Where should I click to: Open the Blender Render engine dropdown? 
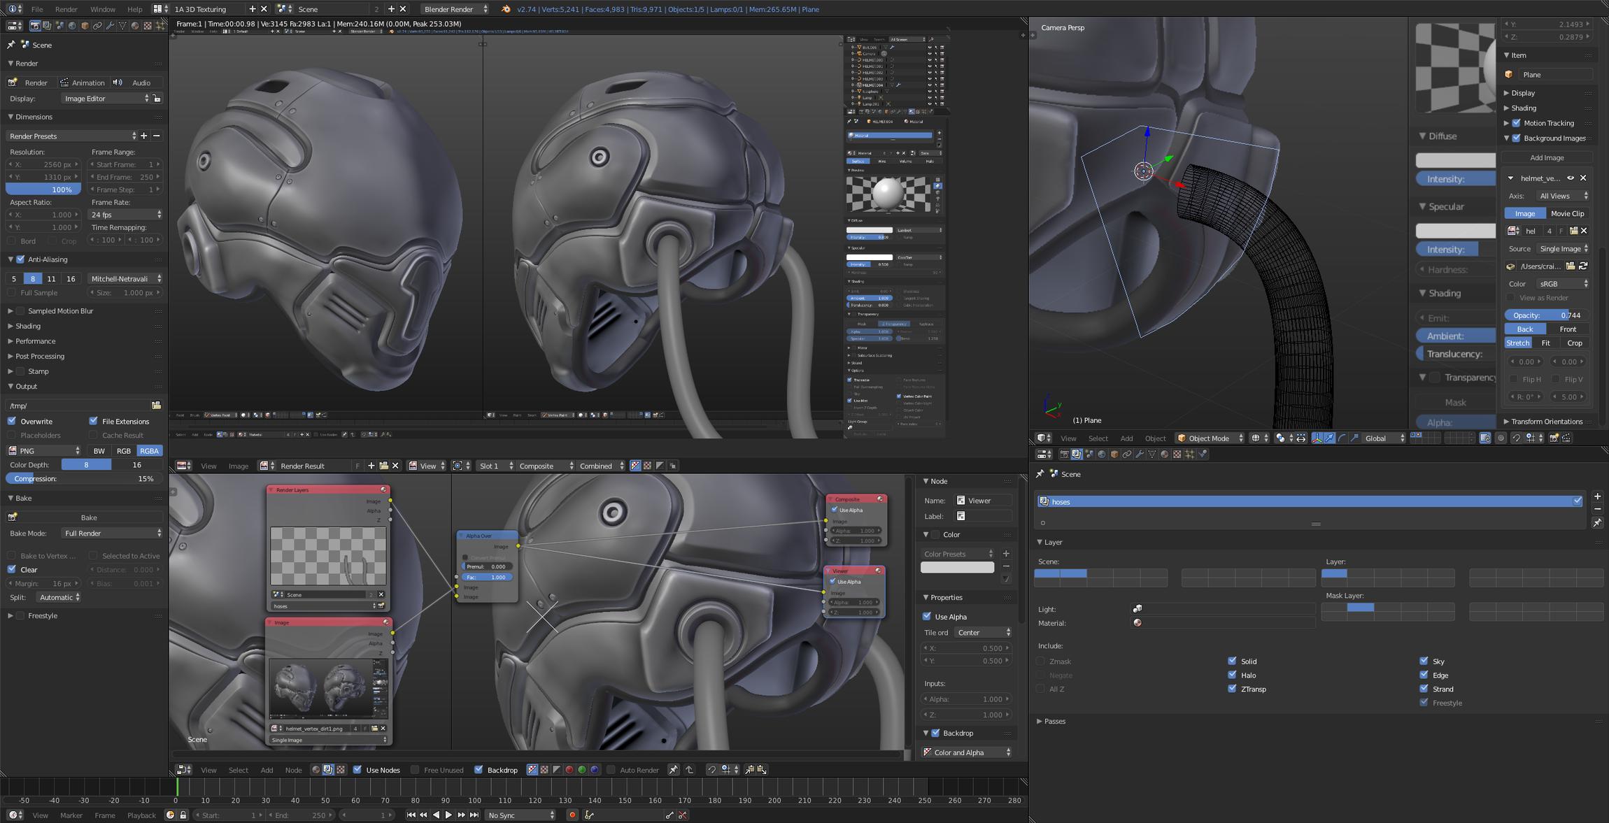455,9
